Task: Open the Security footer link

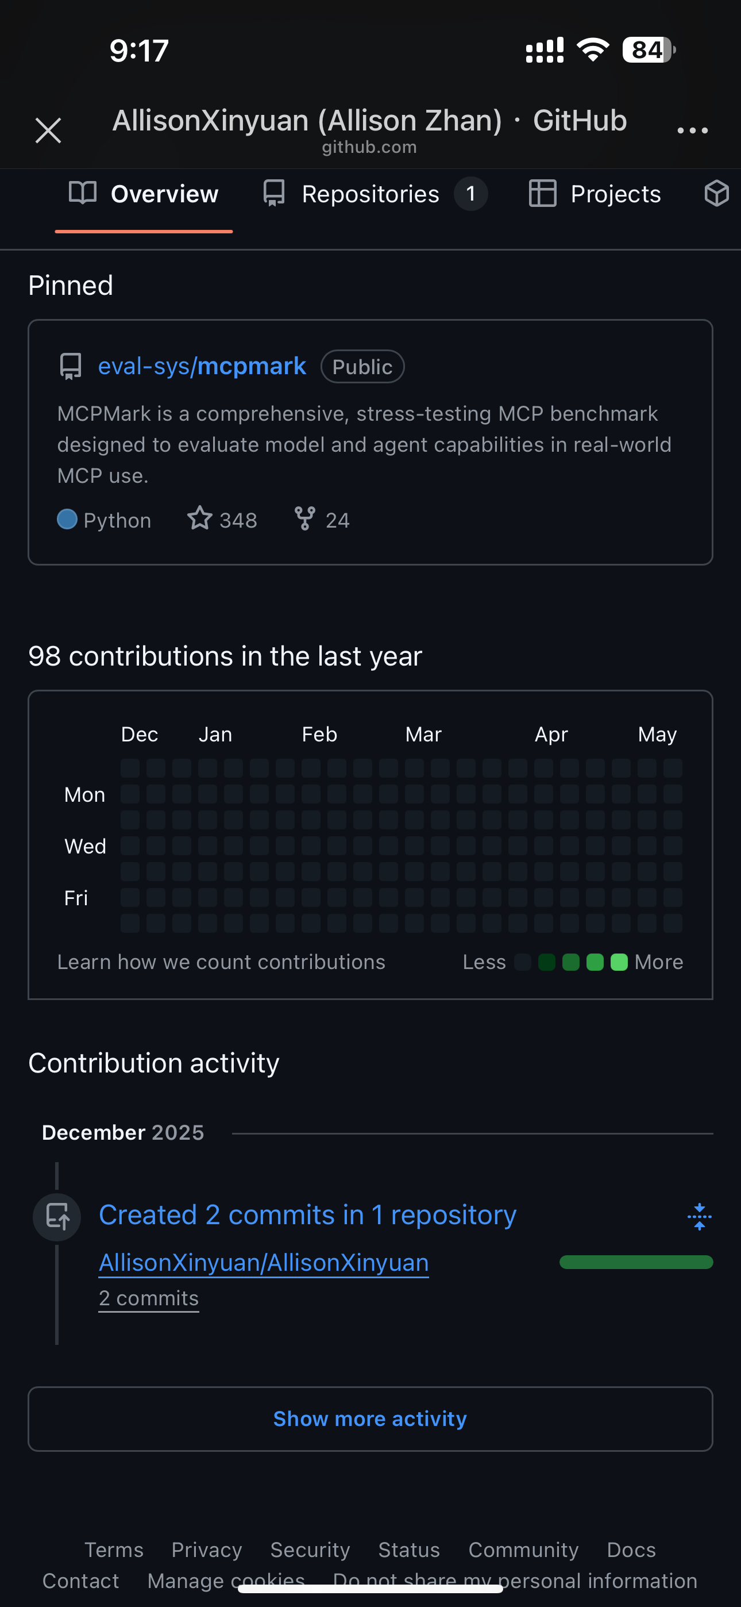Action: tap(310, 1550)
